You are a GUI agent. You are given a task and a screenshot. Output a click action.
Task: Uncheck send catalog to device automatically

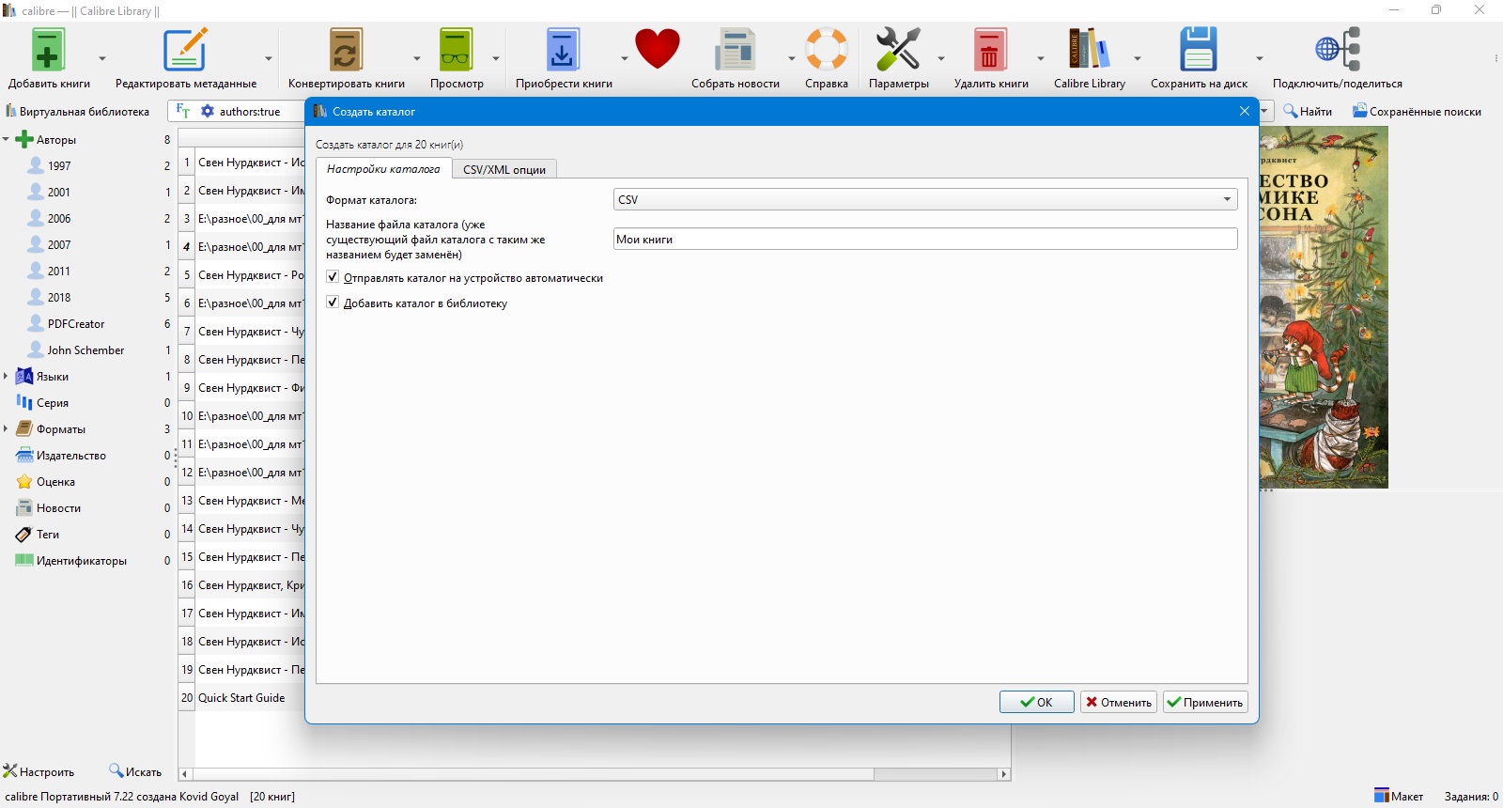click(333, 277)
